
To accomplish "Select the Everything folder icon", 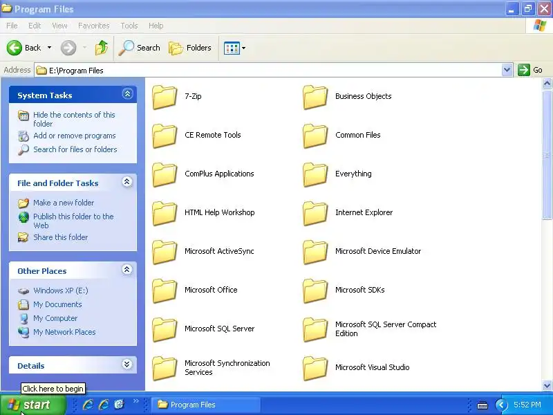I will pyautogui.click(x=315, y=174).
